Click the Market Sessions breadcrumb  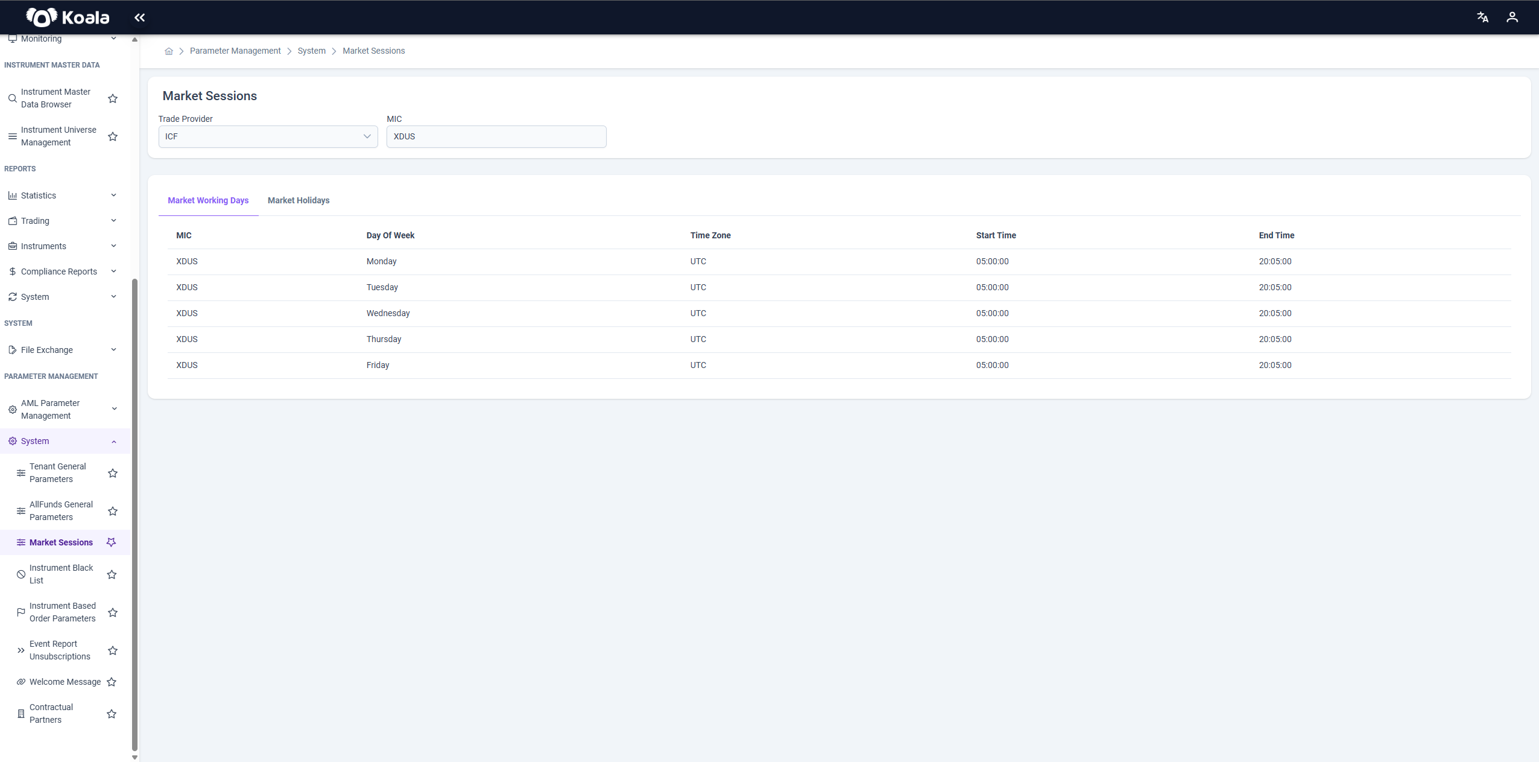pos(374,51)
